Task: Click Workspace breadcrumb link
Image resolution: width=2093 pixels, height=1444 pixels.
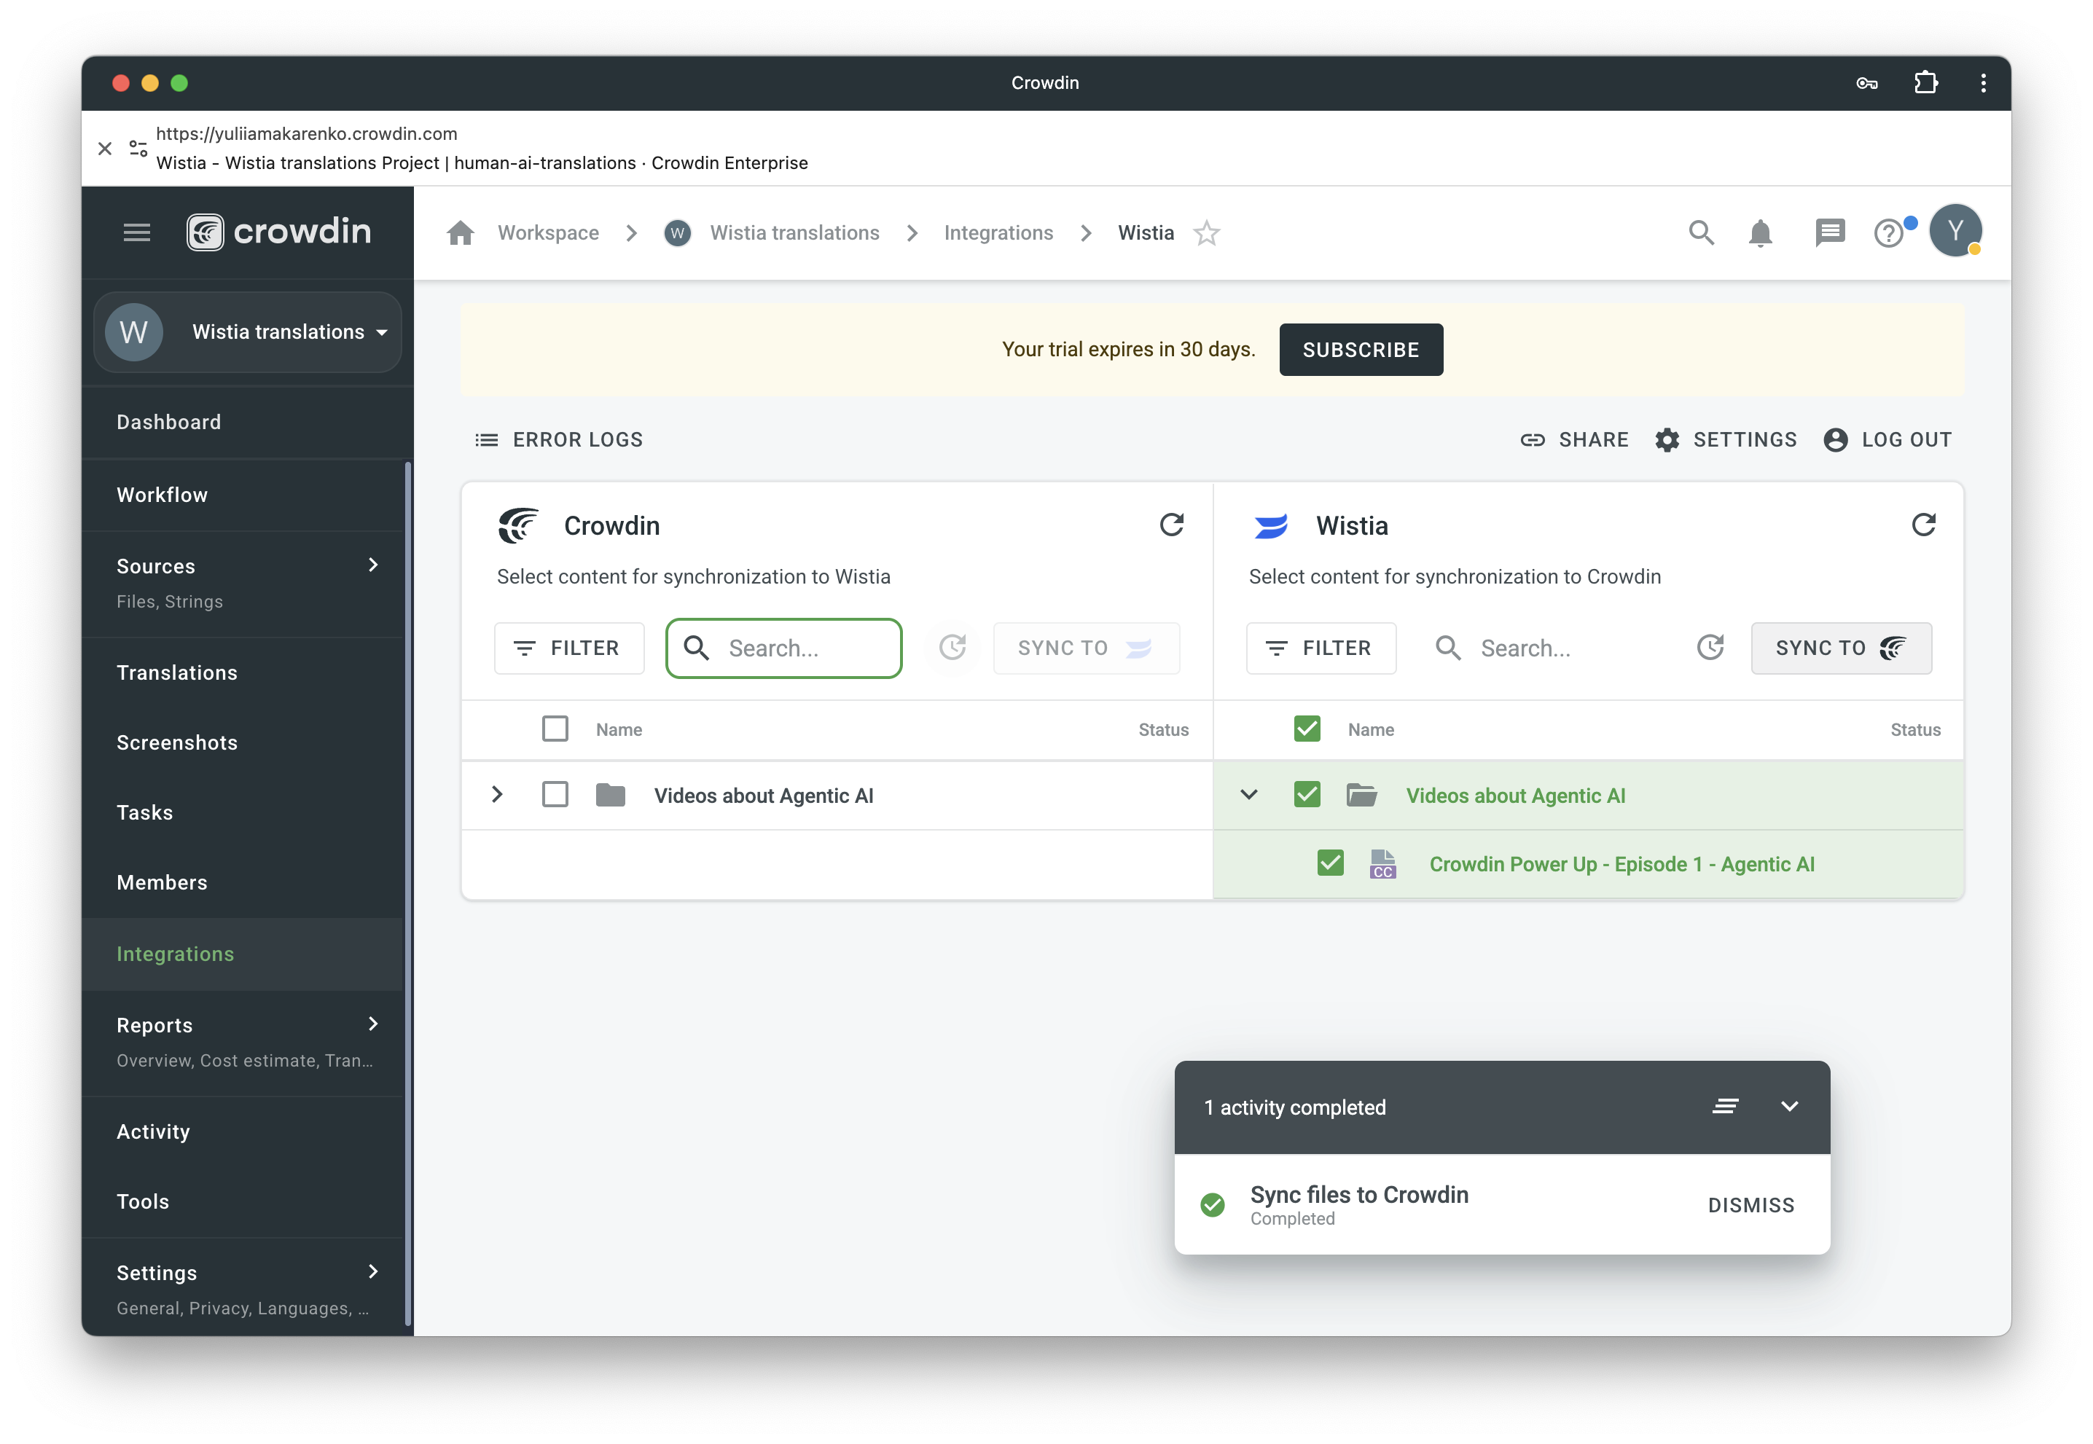Action: (x=548, y=233)
